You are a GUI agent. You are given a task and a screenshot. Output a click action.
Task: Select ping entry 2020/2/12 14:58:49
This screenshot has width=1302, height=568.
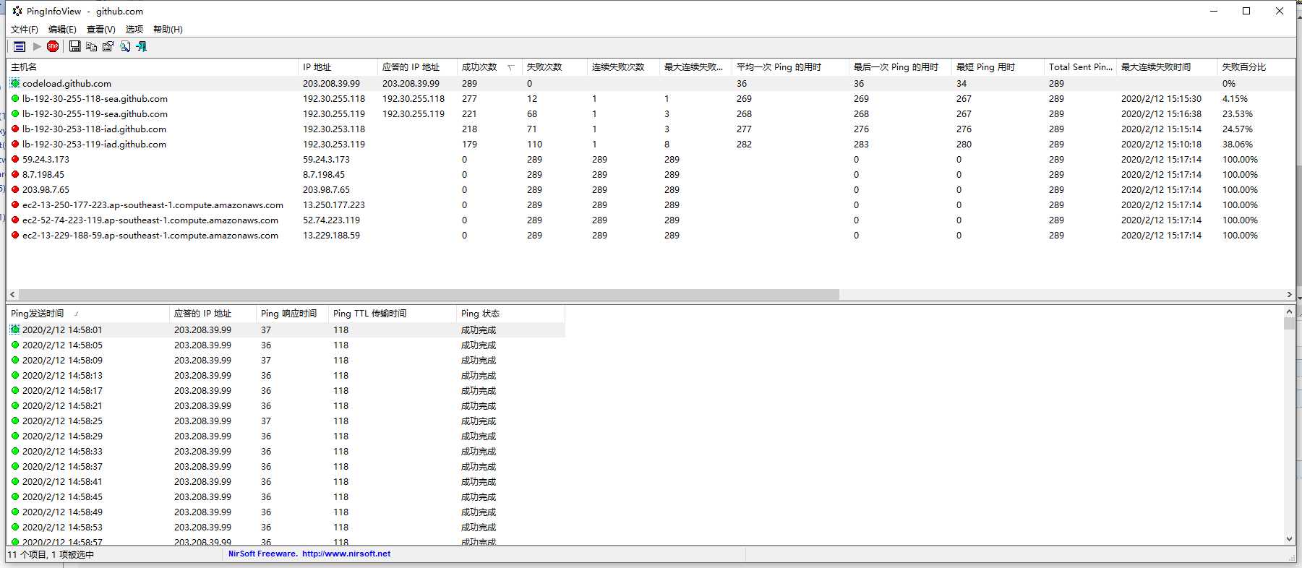286,512
